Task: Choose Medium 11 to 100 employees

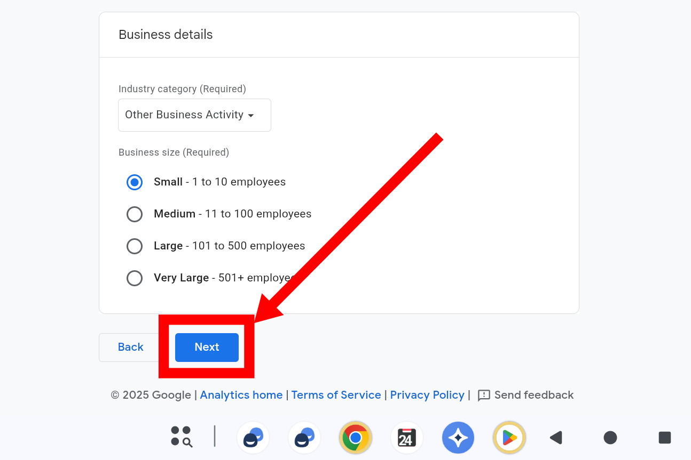Action: (135, 214)
